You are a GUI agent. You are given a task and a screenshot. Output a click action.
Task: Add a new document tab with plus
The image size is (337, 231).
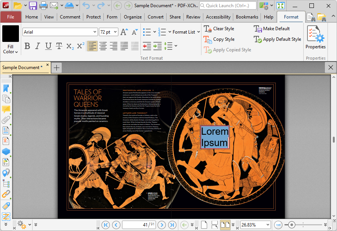[56, 68]
